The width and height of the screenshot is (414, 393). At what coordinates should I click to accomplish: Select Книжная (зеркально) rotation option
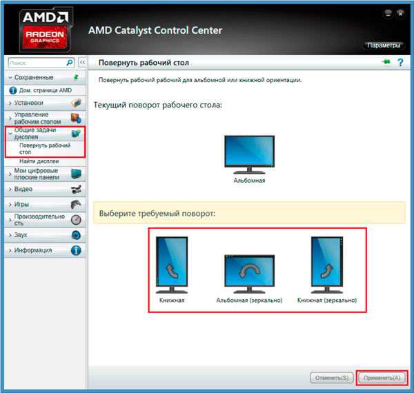tap(326, 265)
